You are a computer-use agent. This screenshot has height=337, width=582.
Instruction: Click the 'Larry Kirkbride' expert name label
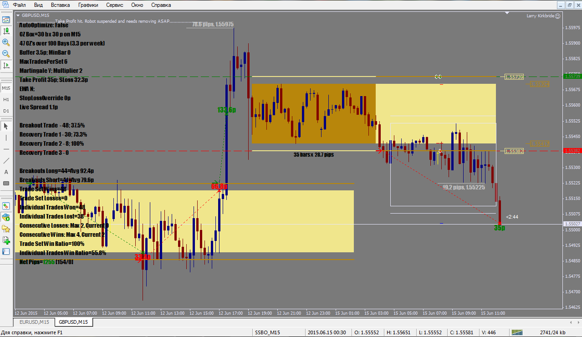click(x=541, y=15)
